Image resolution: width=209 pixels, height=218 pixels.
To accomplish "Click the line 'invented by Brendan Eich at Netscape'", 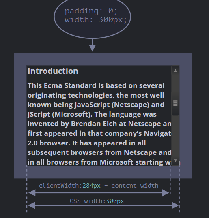I will coord(94,124).
